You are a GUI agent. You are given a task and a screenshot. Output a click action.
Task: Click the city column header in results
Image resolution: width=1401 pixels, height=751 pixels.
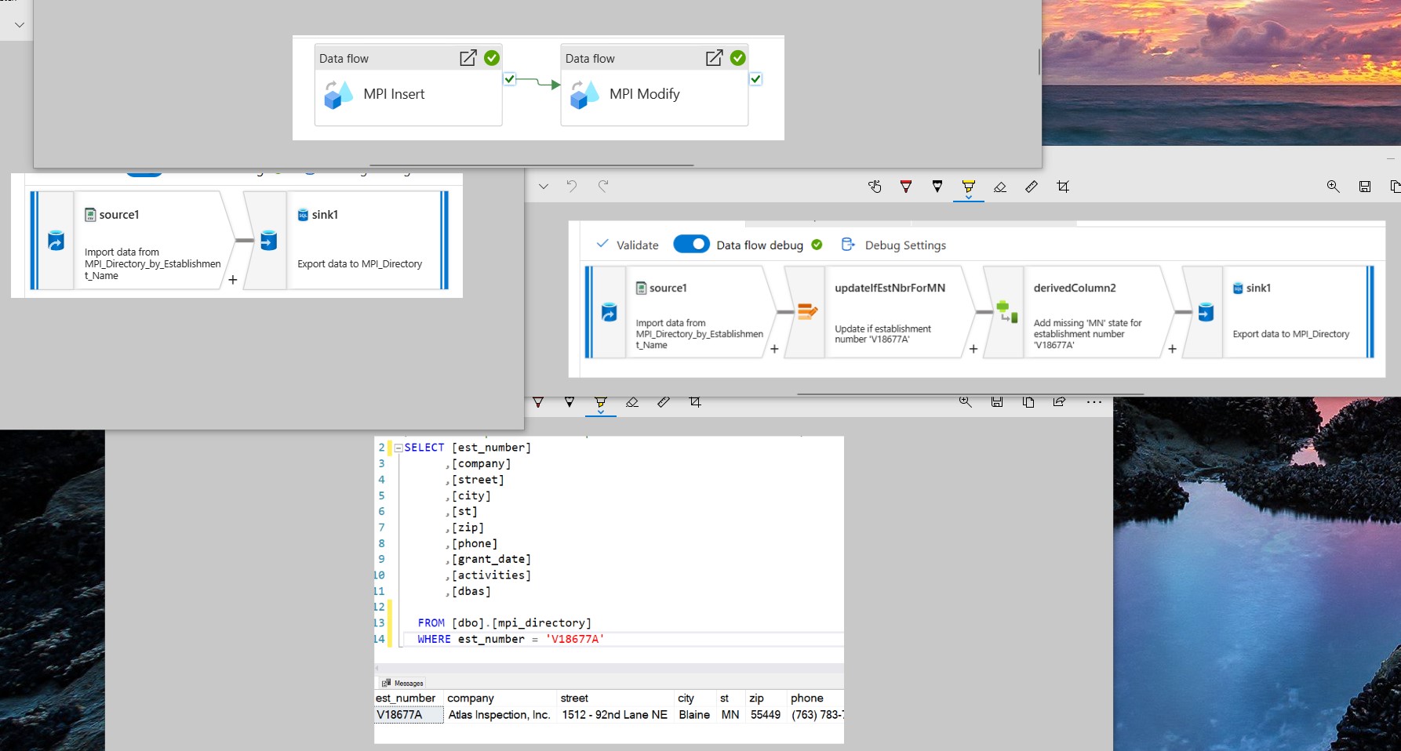click(686, 698)
